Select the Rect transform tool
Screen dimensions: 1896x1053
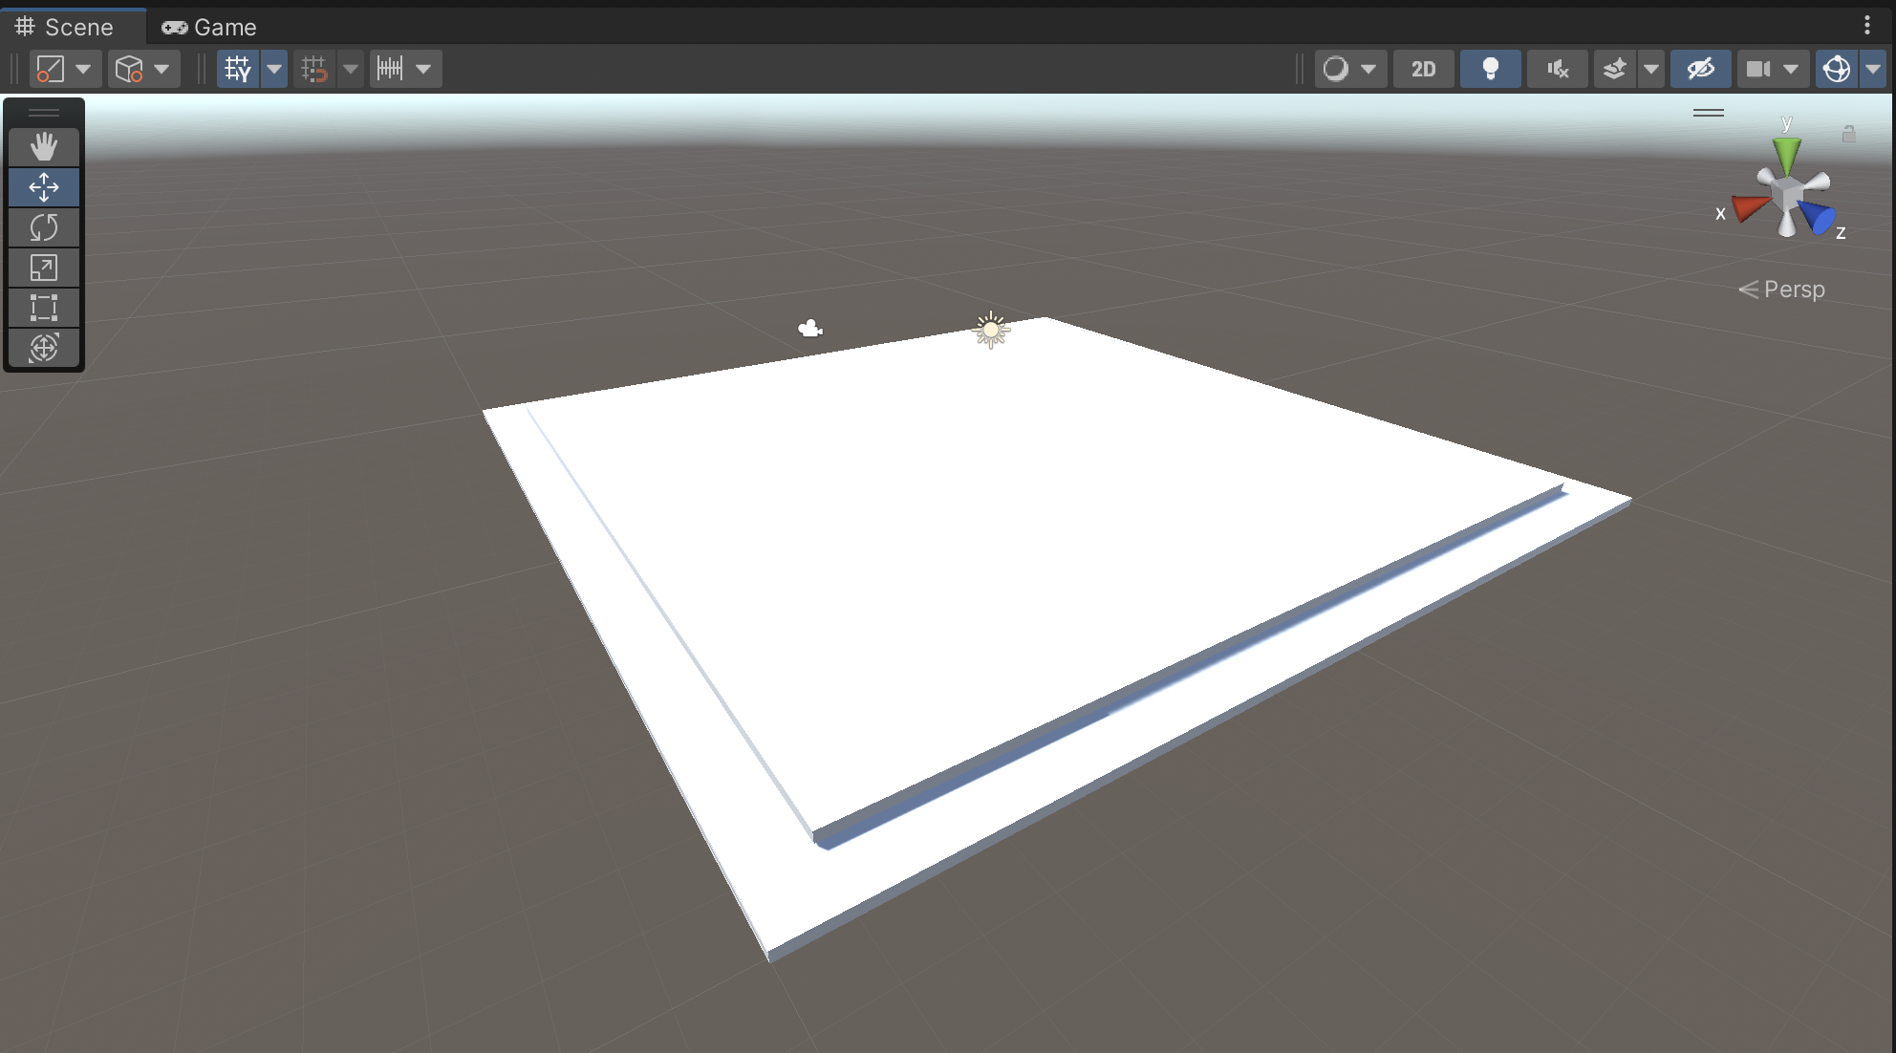coord(44,308)
